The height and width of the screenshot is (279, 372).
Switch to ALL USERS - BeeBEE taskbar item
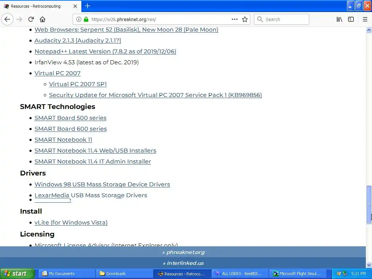click(240, 274)
